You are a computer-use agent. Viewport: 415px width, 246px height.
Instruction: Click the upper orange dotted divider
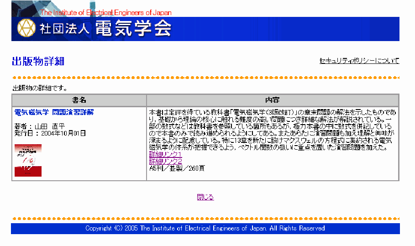(205, 78)
